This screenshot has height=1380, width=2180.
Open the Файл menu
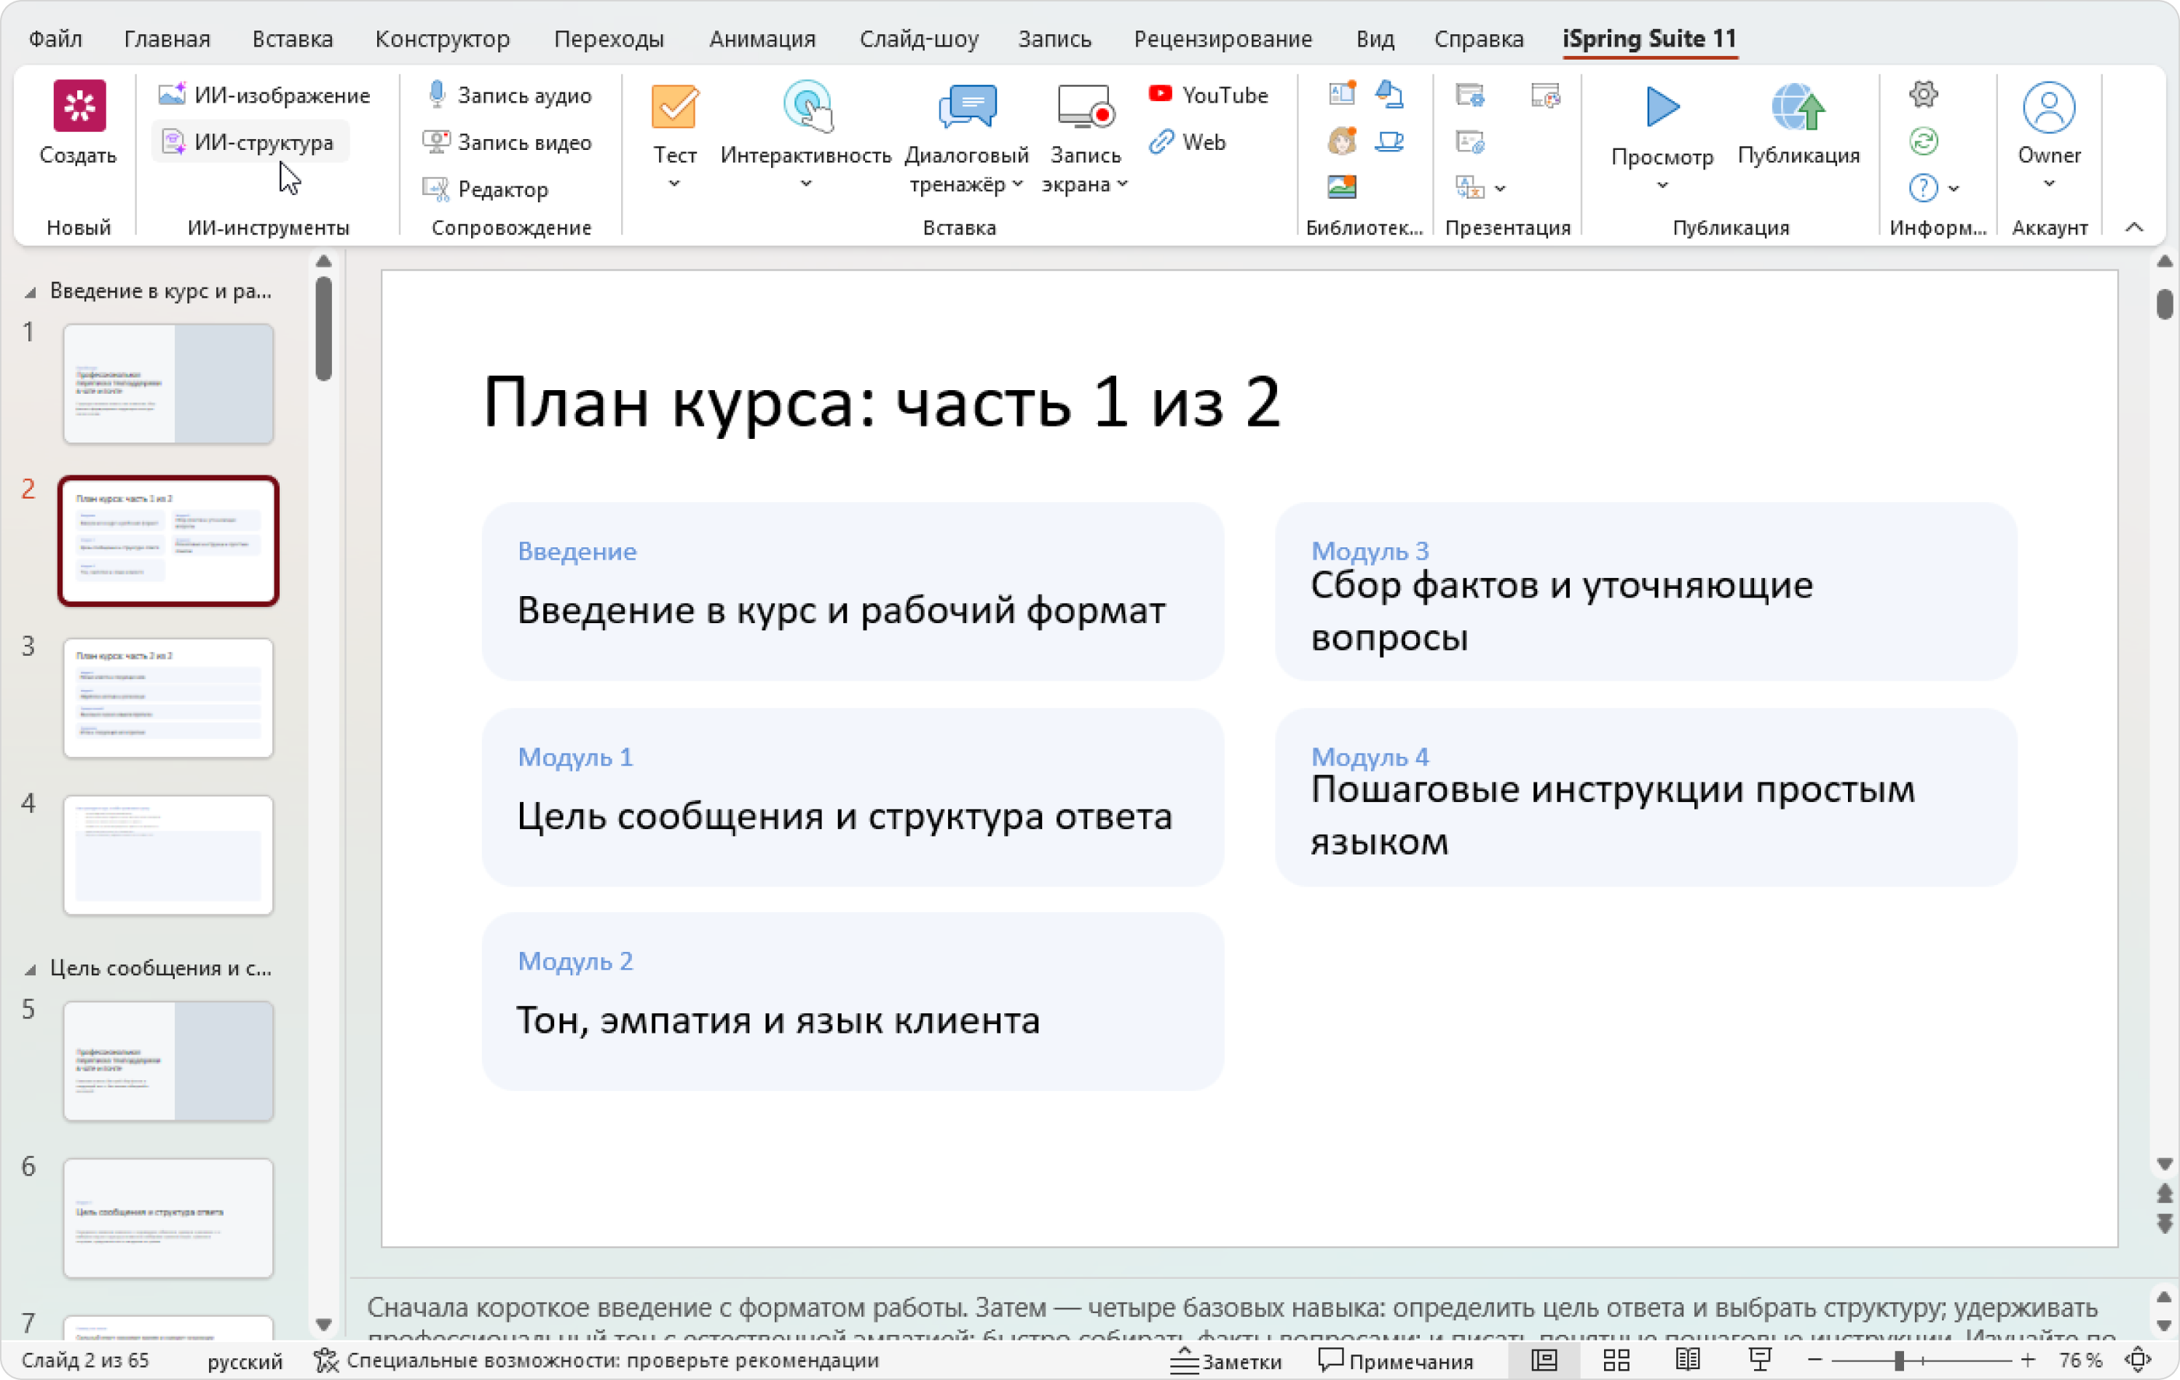[55, 39]
